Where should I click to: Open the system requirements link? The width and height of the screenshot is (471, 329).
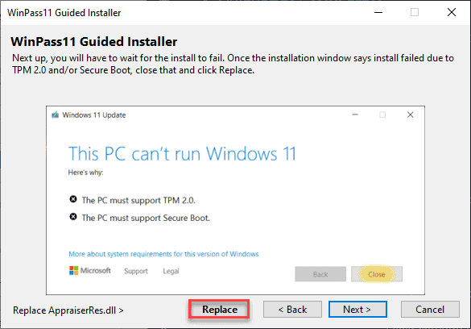[x=163, y=254]
